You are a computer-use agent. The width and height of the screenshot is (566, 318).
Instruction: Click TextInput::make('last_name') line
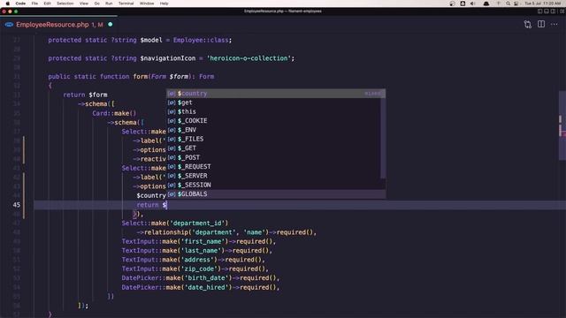[196, 251]
